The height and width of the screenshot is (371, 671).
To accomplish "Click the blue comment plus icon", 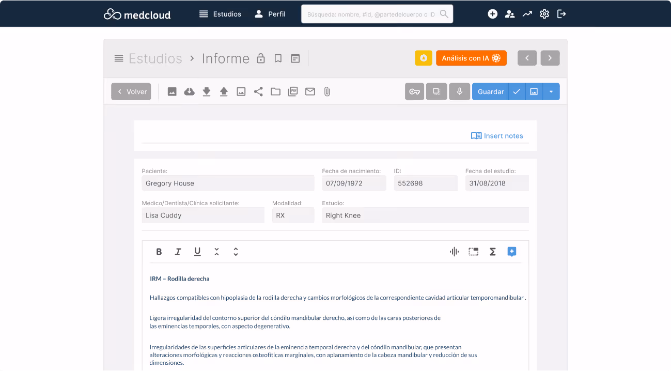I will coord(512,252).
